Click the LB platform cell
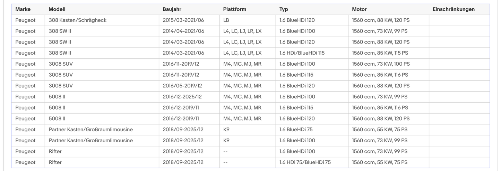The width and height of the screenshot is (501, 171). [226, 20]
